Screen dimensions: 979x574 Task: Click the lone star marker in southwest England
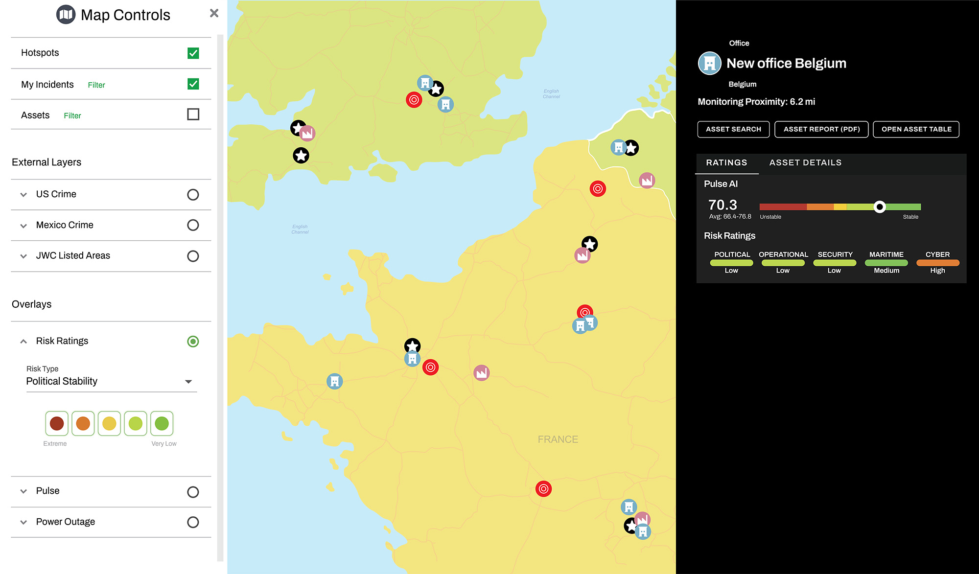301,156
